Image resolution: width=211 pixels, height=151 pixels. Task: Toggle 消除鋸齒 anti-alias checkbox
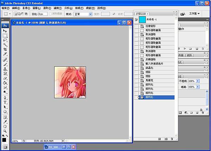pyautogui.click(x=50, y=14)
